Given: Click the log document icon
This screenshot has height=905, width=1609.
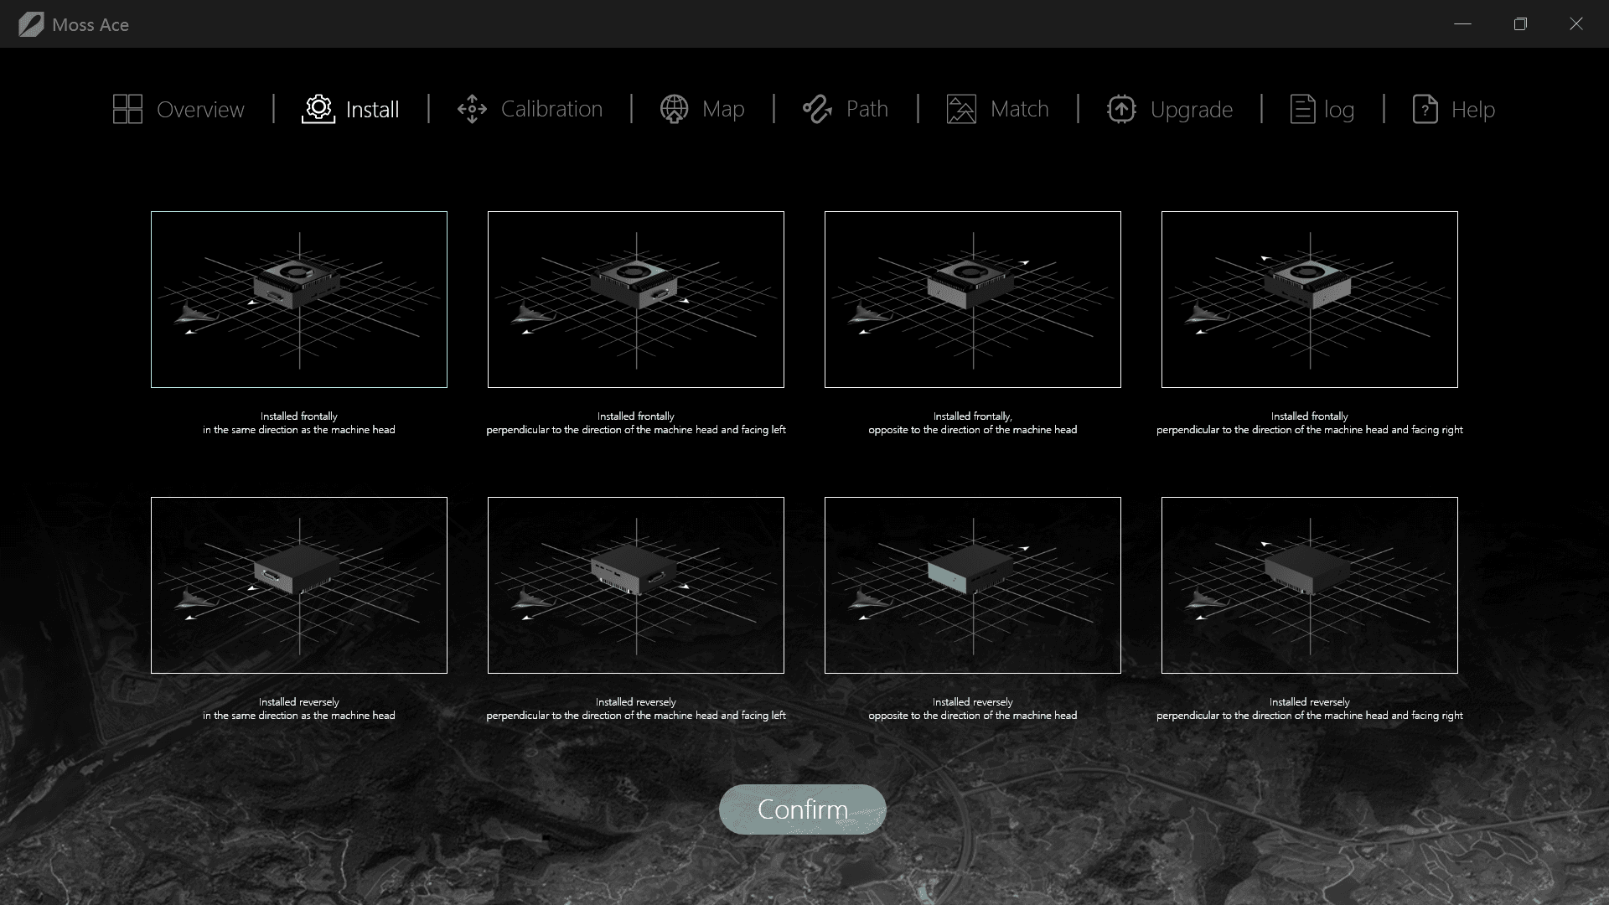Looking at the screenshot, I should tap(1302, 109).
